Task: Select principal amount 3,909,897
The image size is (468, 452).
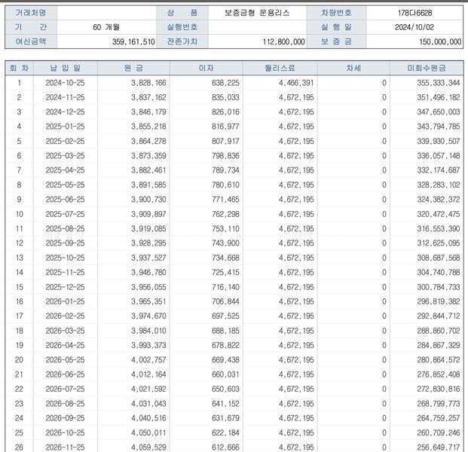Action: (x=148, y=214)
